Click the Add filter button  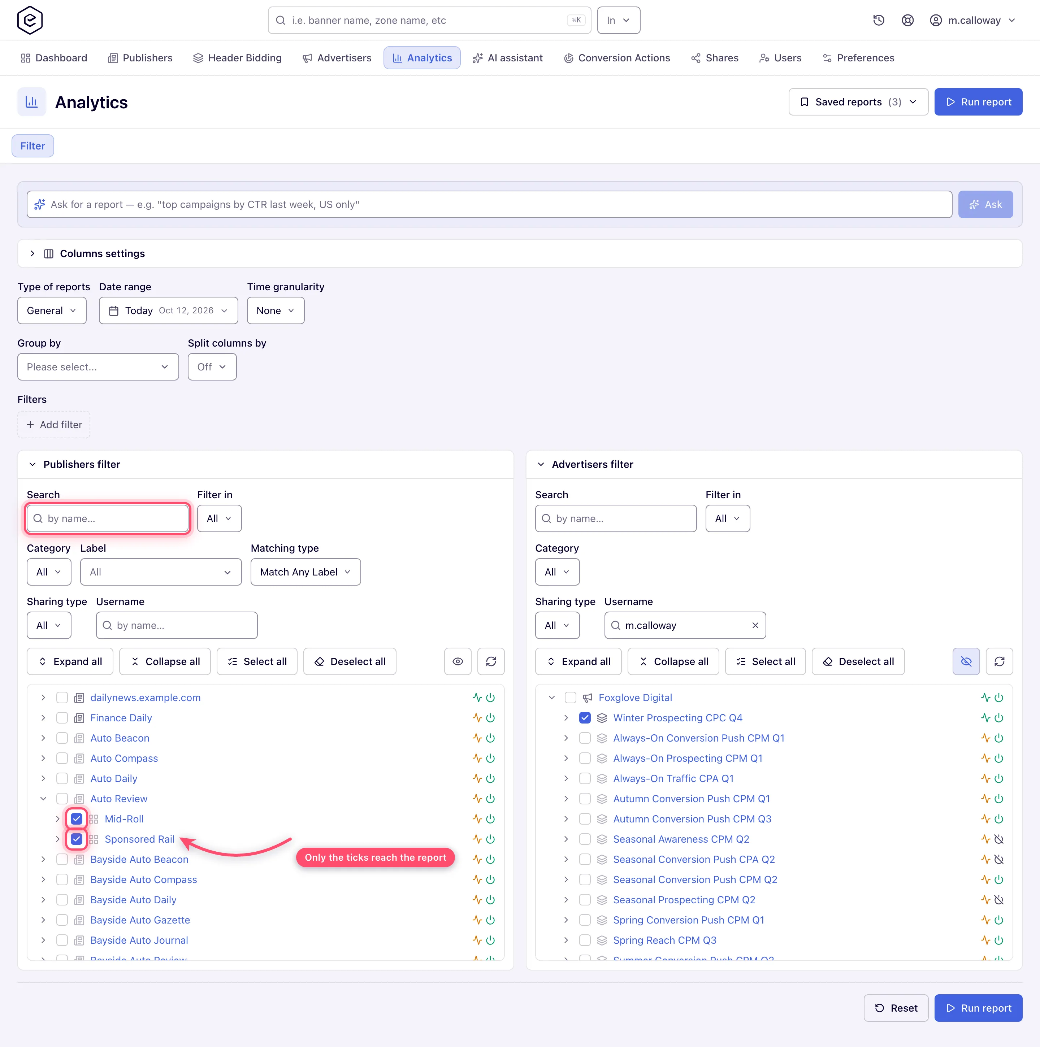coord(54,424)
